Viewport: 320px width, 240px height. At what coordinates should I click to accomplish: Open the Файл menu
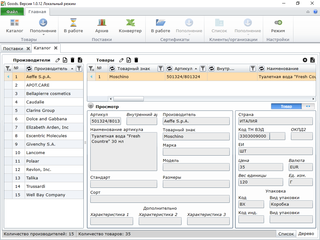pos(12,12)
